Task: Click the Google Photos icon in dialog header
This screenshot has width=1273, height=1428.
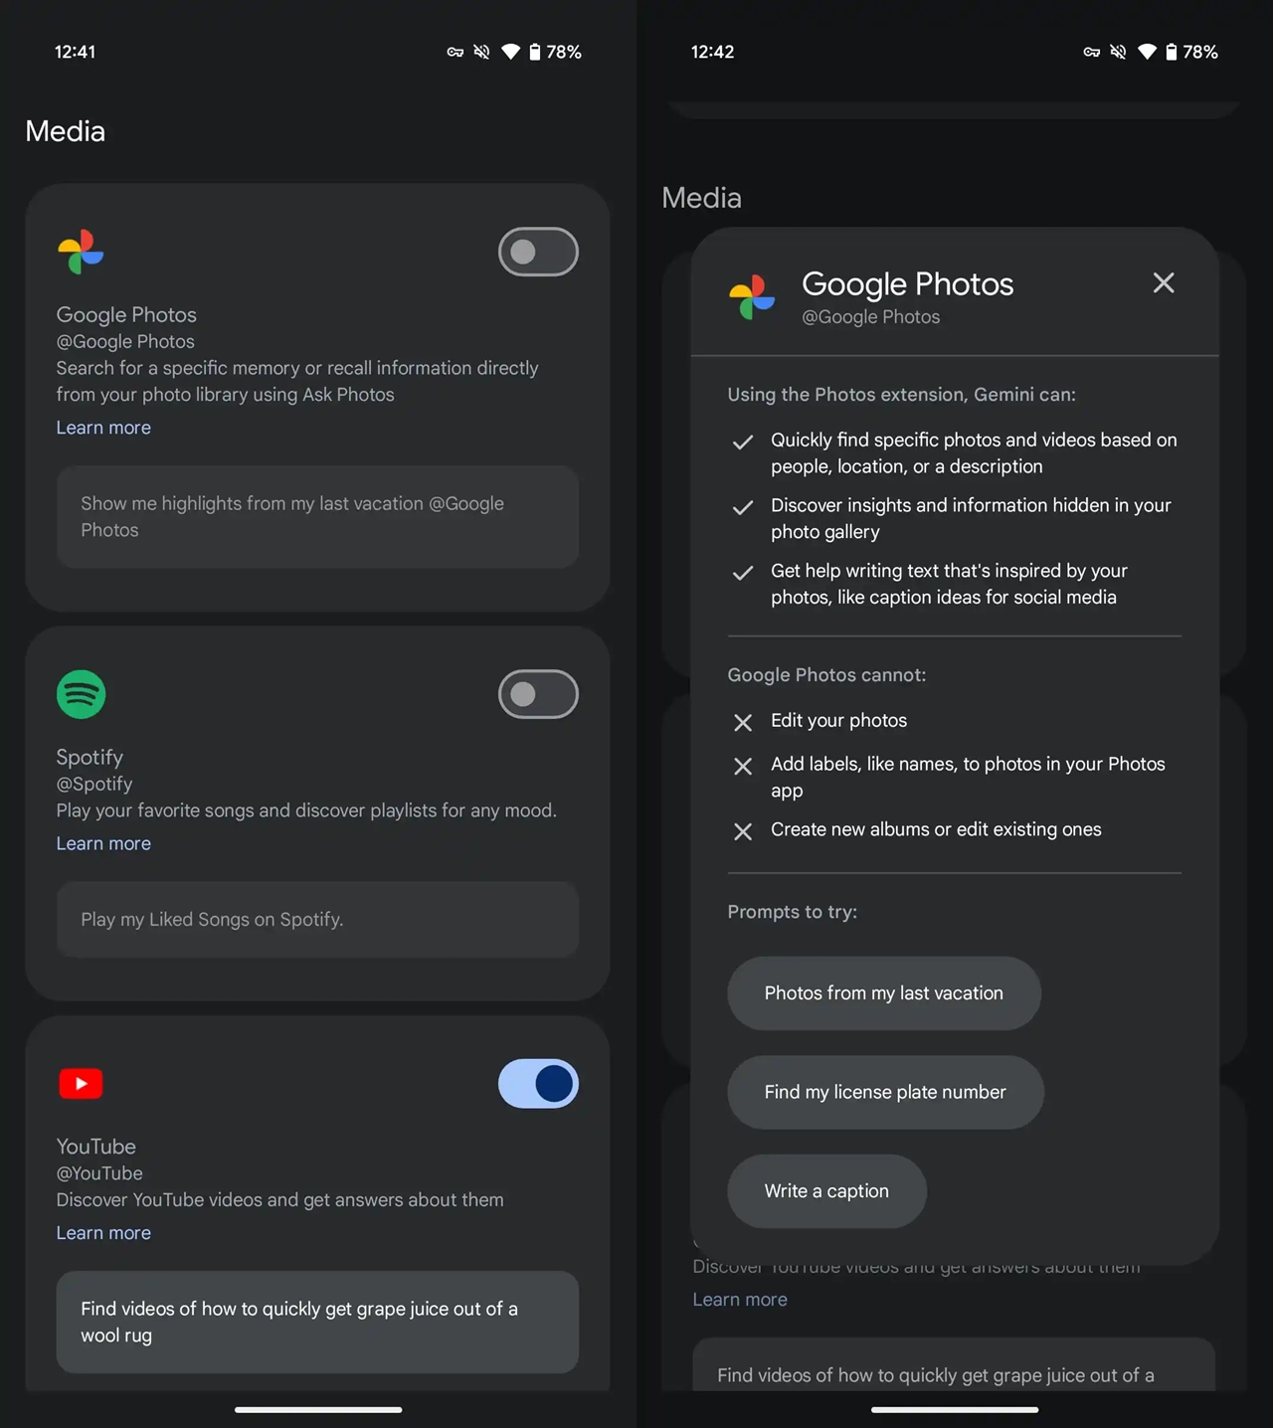Action: point(752,297)
